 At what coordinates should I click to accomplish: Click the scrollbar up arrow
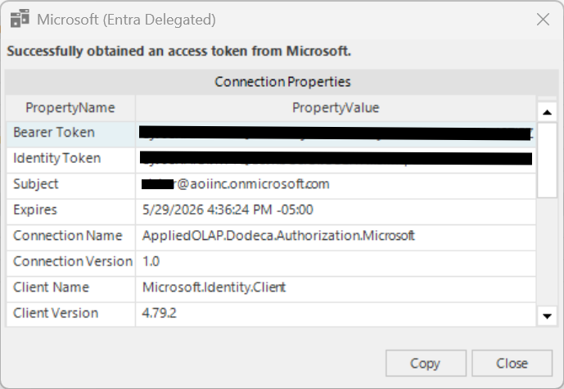tap(547, 112)
